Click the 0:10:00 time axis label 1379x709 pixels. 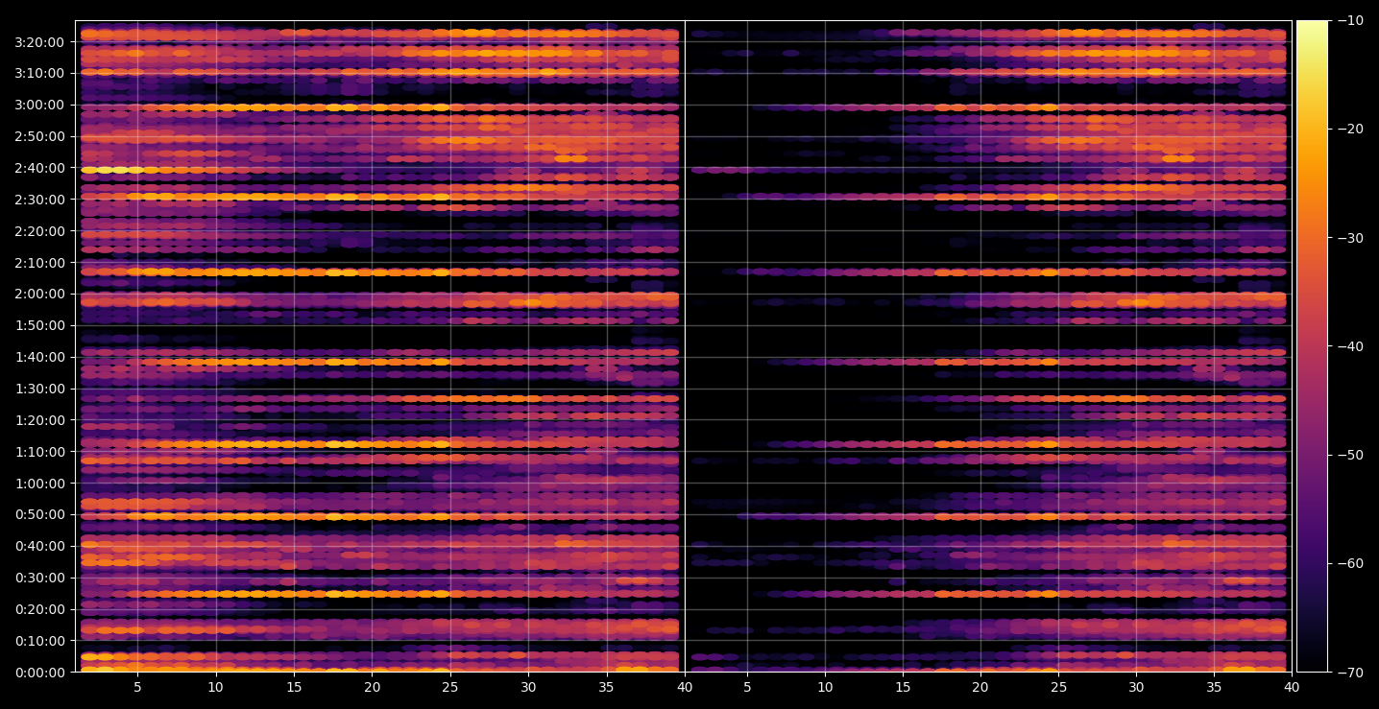(41, 641)
